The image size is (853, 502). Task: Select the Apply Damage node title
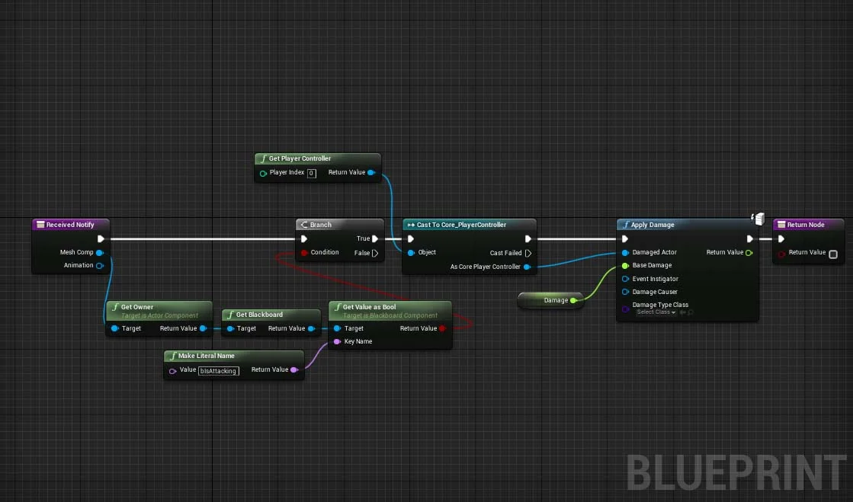[653, 225]
